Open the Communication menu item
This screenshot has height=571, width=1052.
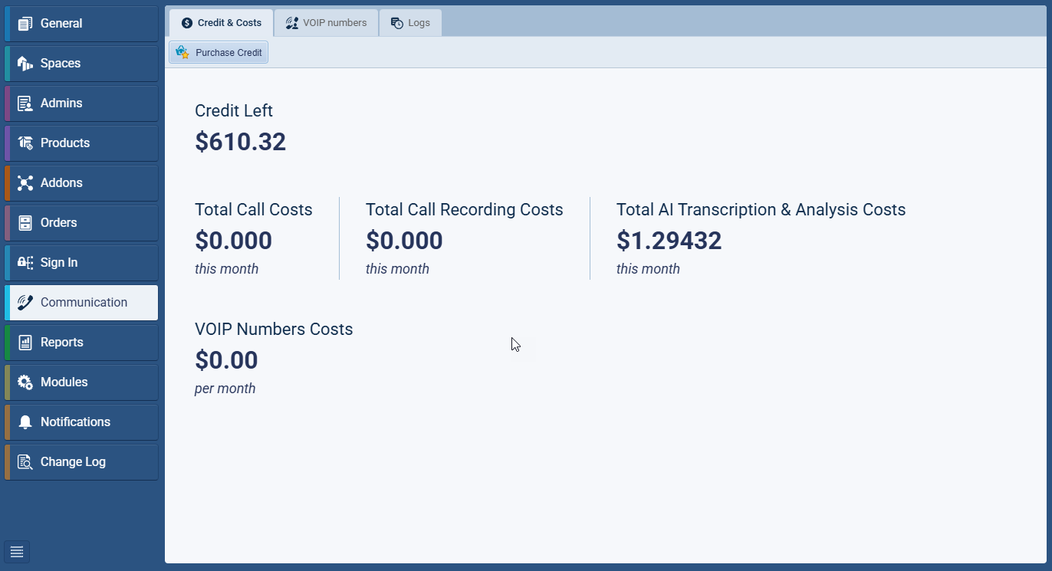tap(83, 303)
